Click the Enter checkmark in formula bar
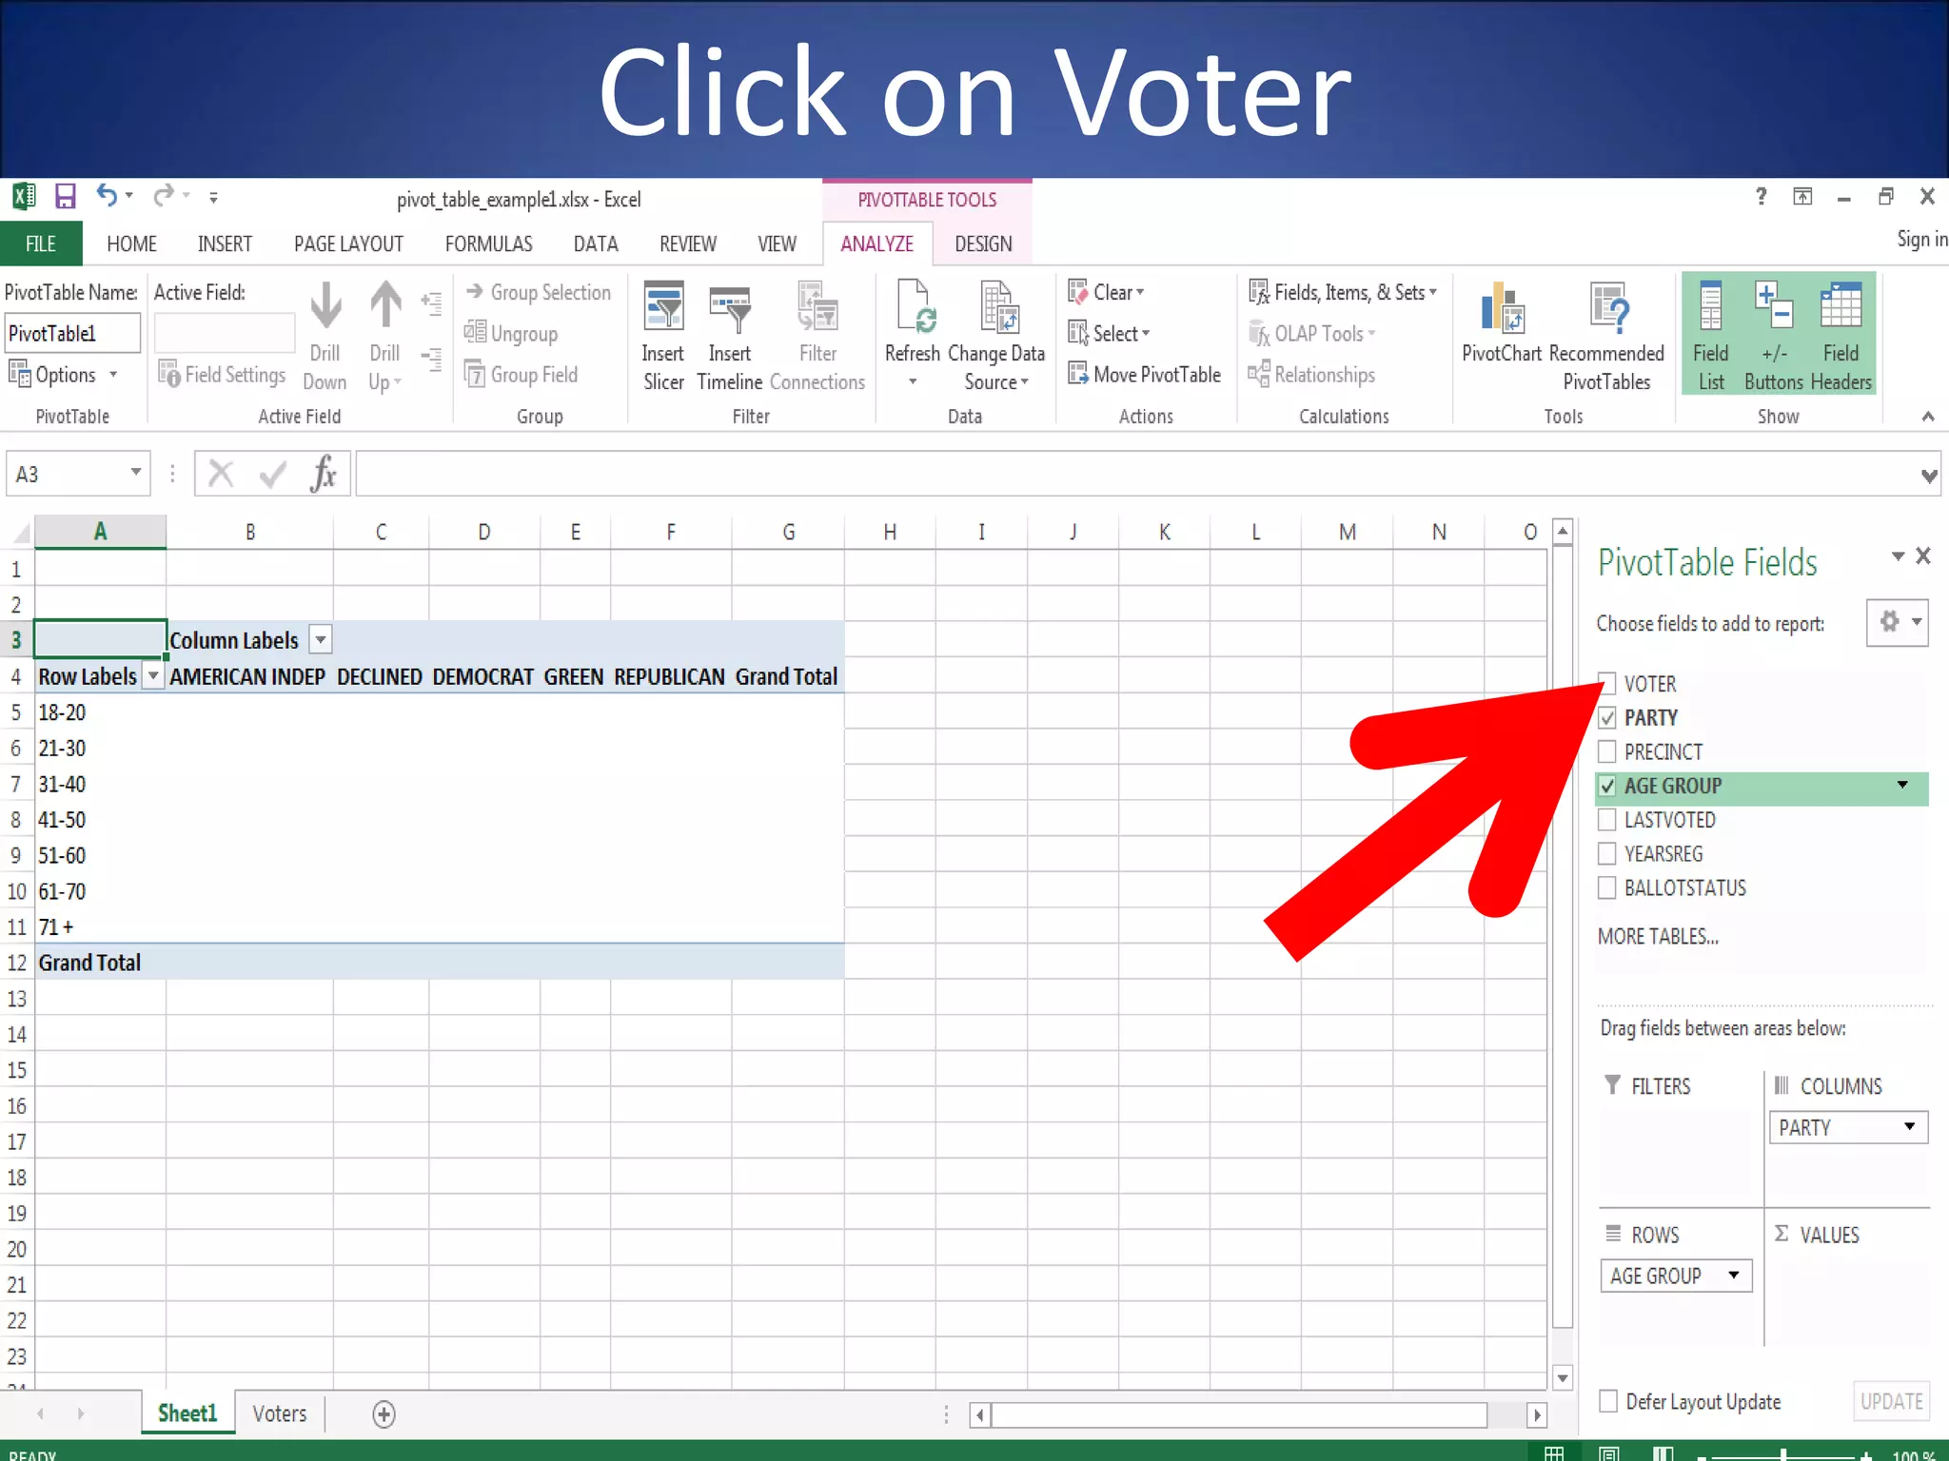This screenshot has height=1461, width=1949. 273,473
